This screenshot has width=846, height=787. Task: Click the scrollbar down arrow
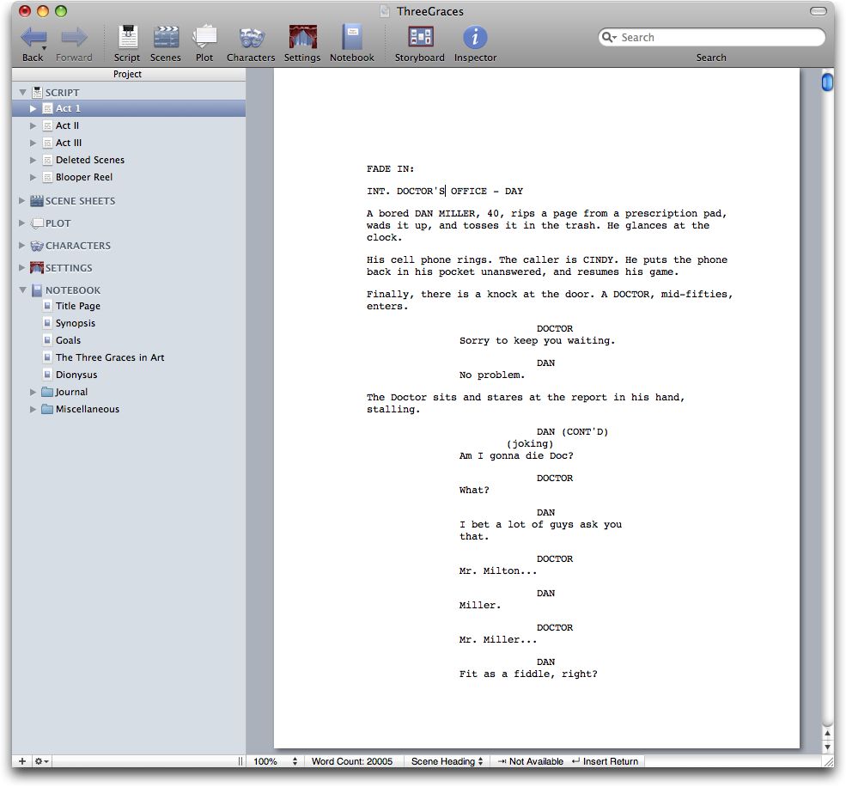pyautogui.click(x=827, y=747)
